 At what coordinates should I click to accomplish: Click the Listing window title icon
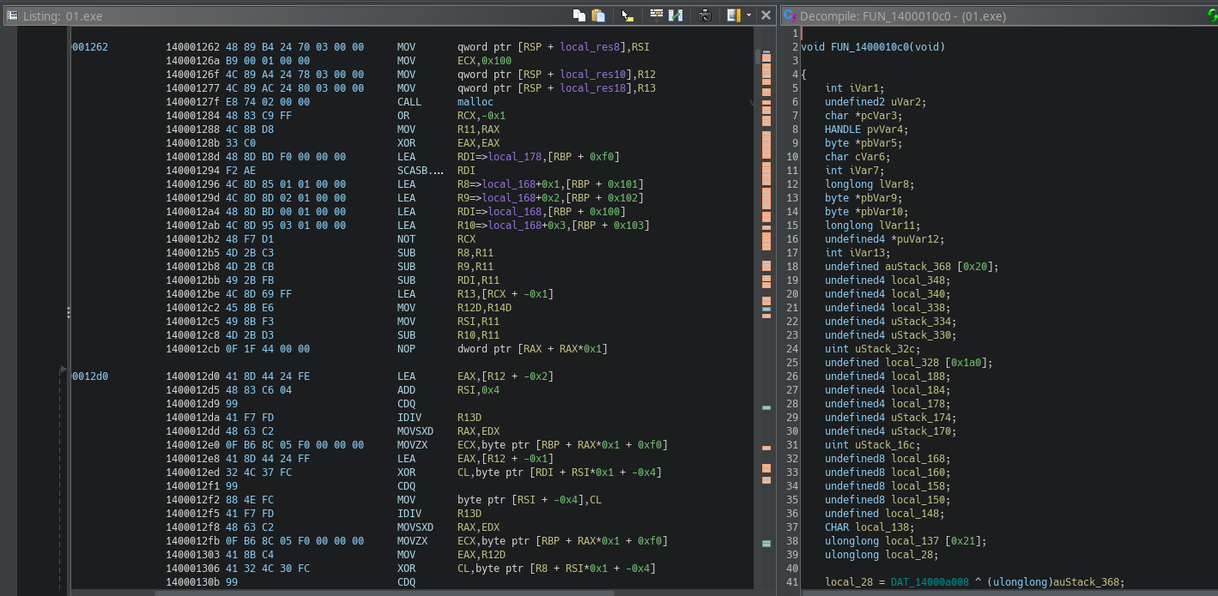(13, 16)
